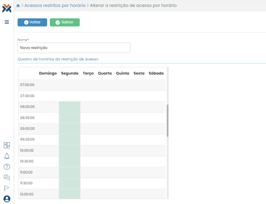Toggle the Segunda 08:00:00 time slot

coord(70,107)
